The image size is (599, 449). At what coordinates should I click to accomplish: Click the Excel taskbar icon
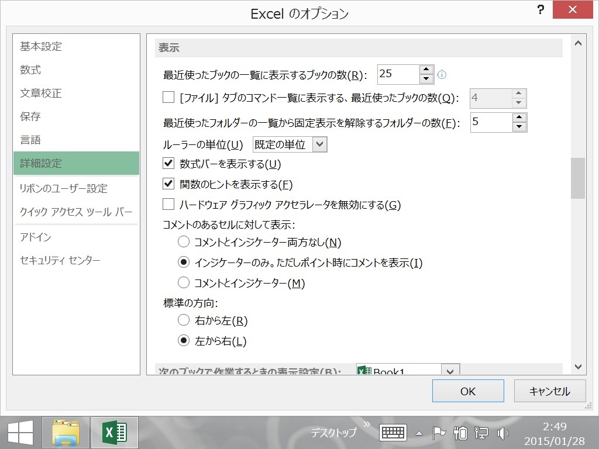115,433
